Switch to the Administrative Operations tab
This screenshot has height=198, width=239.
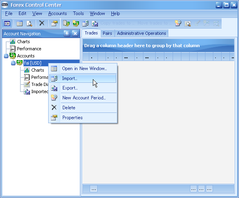click(141, 33)
